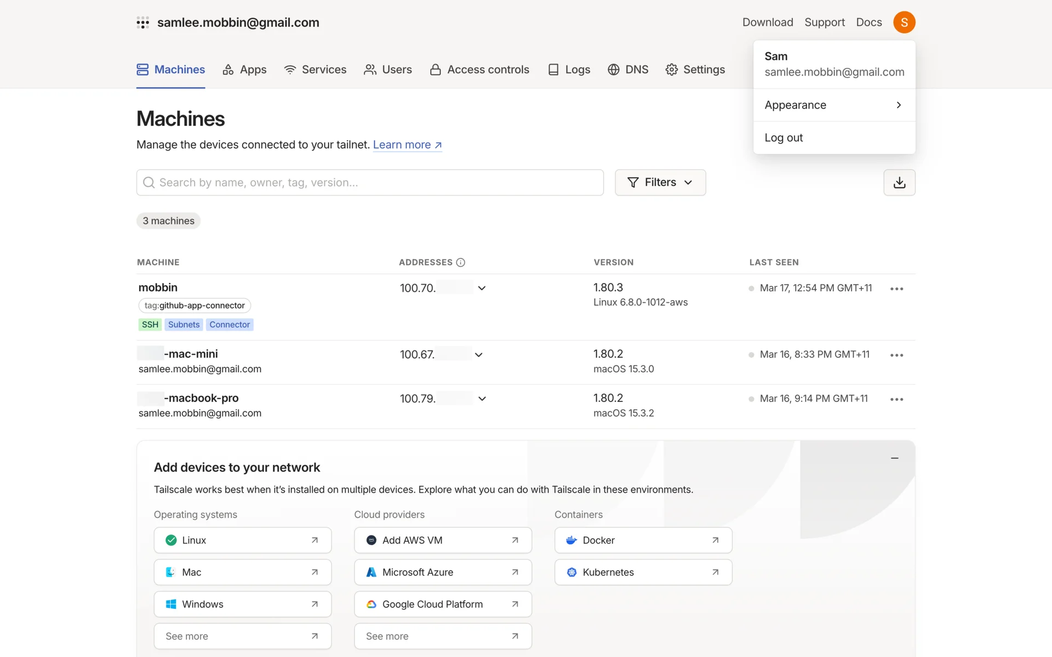
Task: Click the Subnets badge on mobbin machine
Action: click(184, 325)
